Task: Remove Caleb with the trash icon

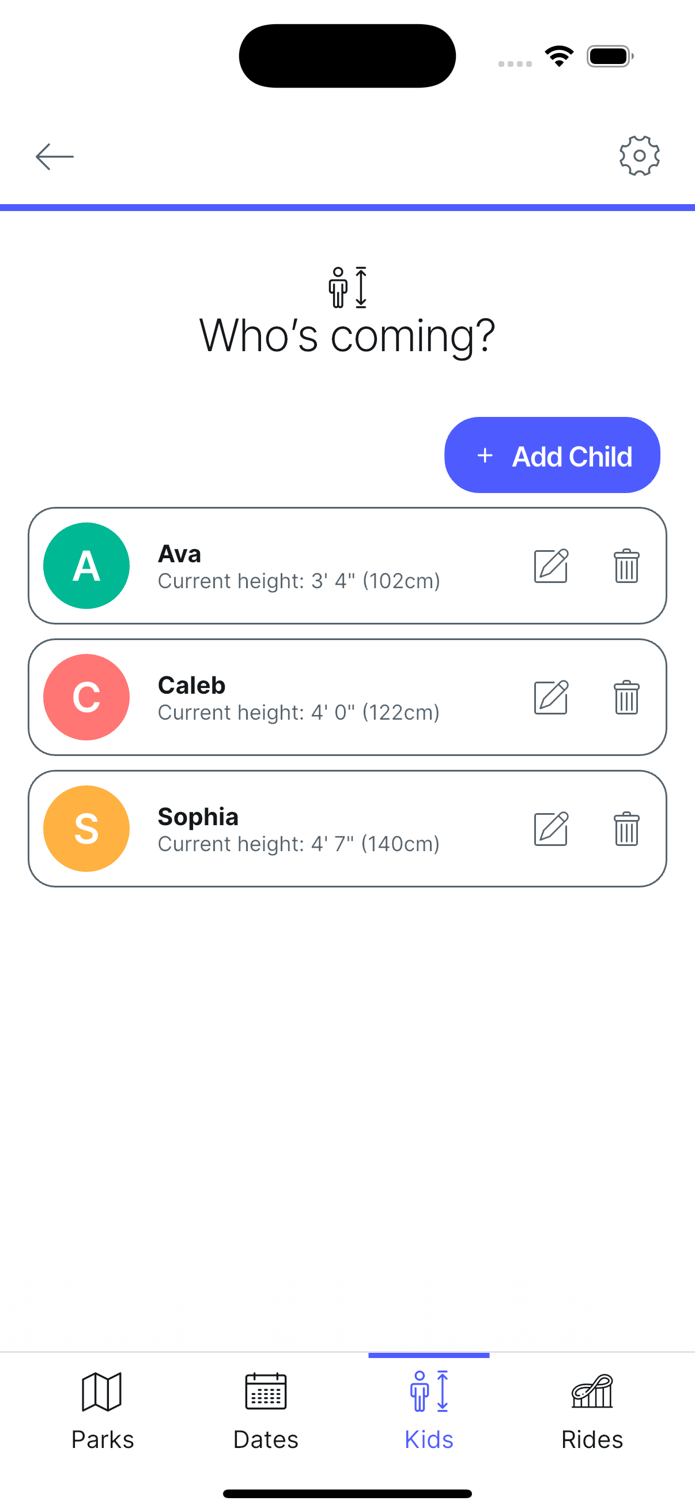Action: 626,697
